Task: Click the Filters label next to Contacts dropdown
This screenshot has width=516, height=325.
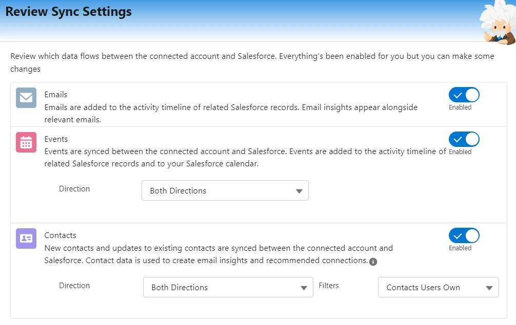Action: click(x=329, y=286)
